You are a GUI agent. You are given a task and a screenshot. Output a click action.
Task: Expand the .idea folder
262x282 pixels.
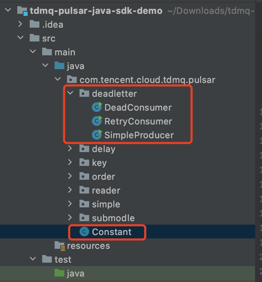click(x=20, y=24)
